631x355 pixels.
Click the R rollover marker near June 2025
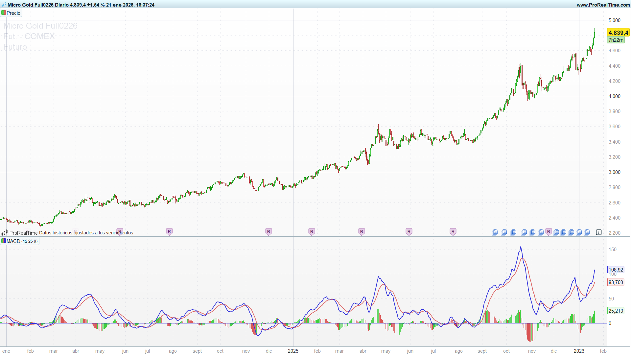(x=409, y=232)
